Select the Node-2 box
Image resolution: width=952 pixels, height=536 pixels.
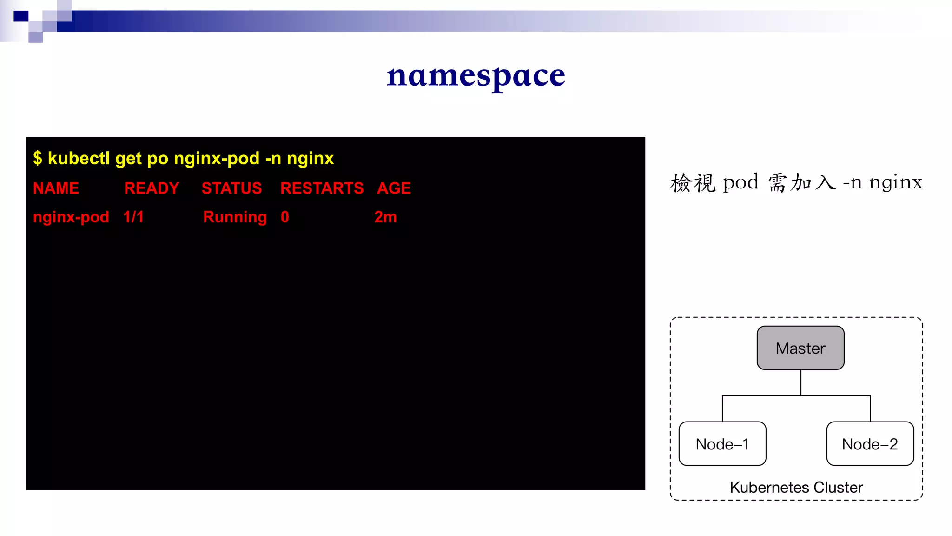(x=870, y=444)
